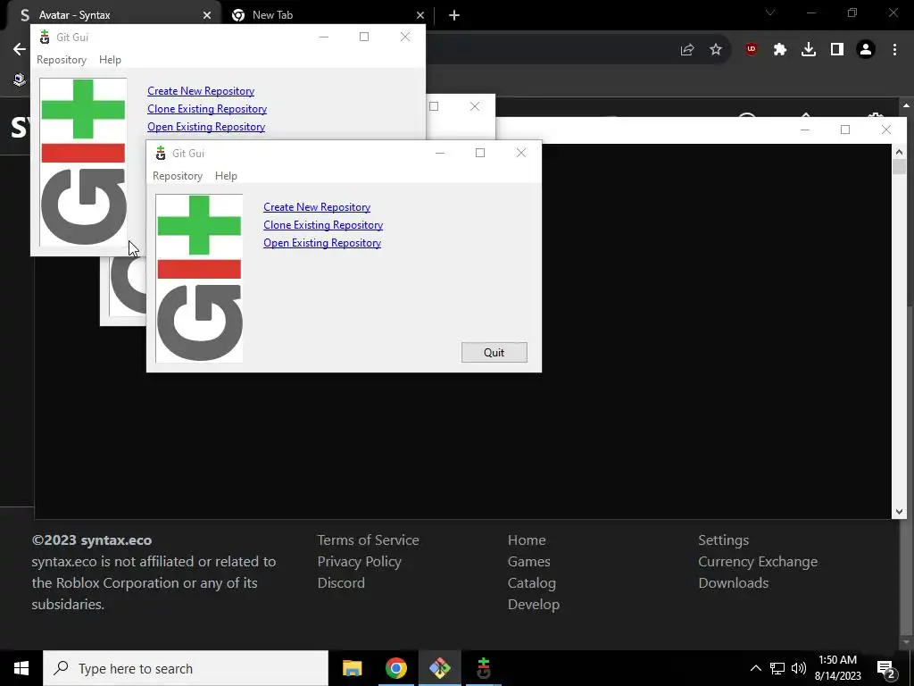This screenshot has height=686, width=914.
Task: Open Settings footer link
Action: pos(723,540)
